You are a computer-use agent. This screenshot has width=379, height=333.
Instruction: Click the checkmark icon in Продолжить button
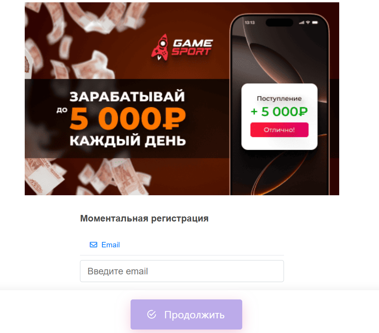point(151,314)
